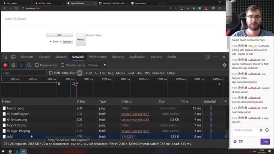Screen dimensions: 274x154
Task: Click the bits icon in chat input
Action: click(x=261, y=130)
